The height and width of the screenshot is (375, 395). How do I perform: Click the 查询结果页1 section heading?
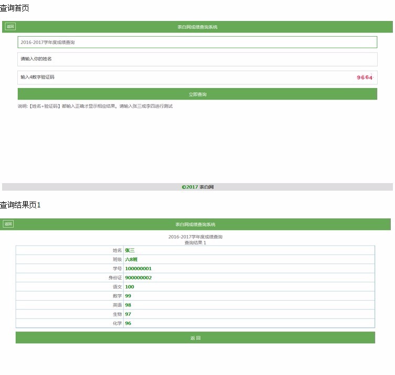[x=20, y=205]
